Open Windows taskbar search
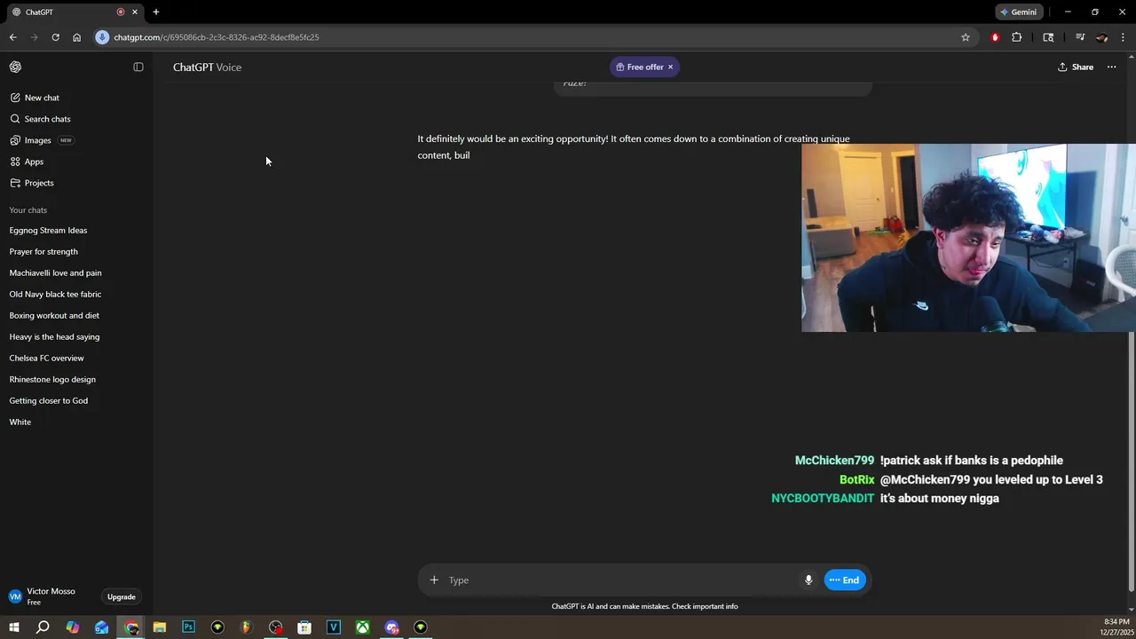The height and width of the screenshot is (639, 1136). pos(43,627)
